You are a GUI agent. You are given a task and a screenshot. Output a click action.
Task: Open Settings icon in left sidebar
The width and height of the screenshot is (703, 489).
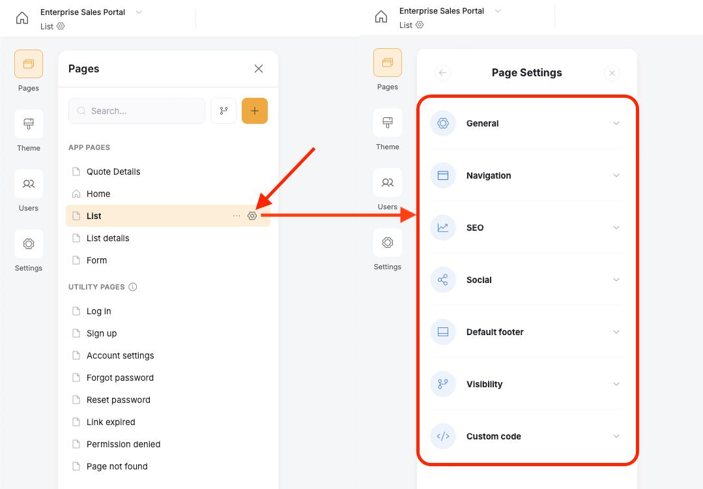tap(29, 244)
